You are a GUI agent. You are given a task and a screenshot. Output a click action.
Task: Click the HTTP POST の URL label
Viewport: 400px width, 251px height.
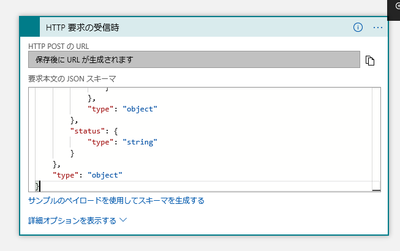[58, 47]
